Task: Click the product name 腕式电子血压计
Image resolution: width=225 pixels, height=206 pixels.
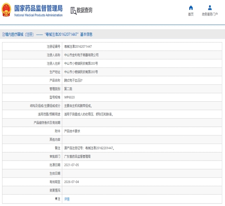Action: click(x=73, y=80)
